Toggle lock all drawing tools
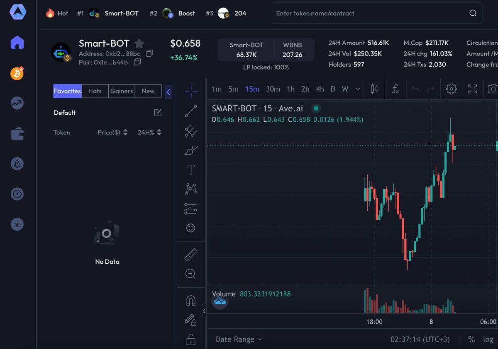Screen dimensions: 498x349 coord(191,339)
